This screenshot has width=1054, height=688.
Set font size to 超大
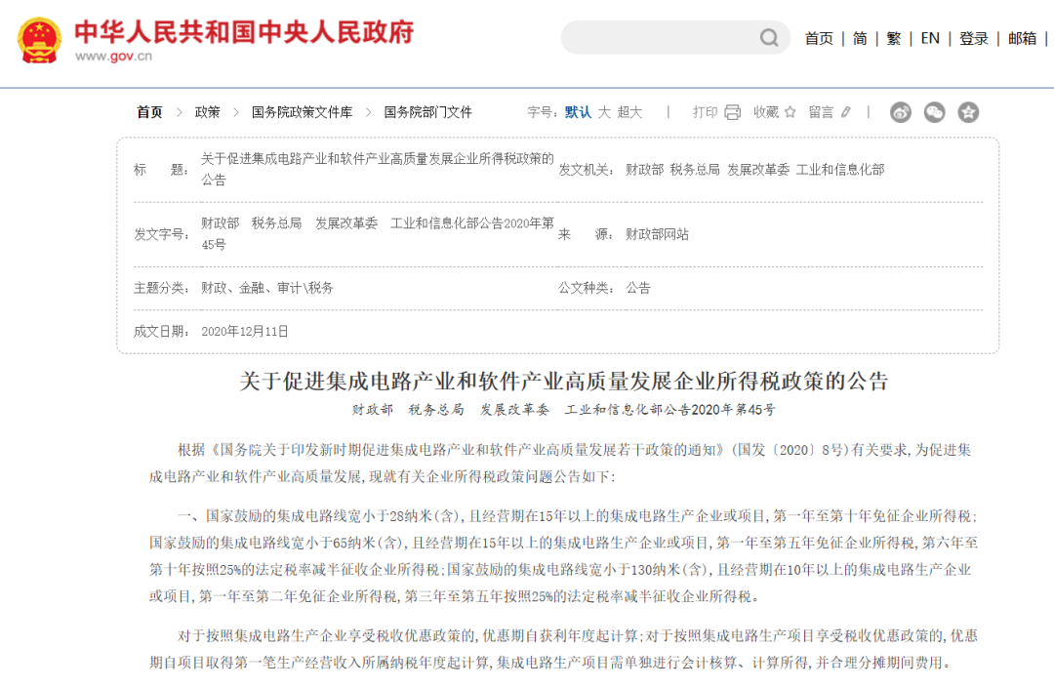click(629, 112)
